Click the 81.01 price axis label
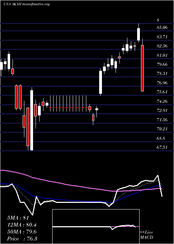 pyautogui.click(x=162, y=55)
